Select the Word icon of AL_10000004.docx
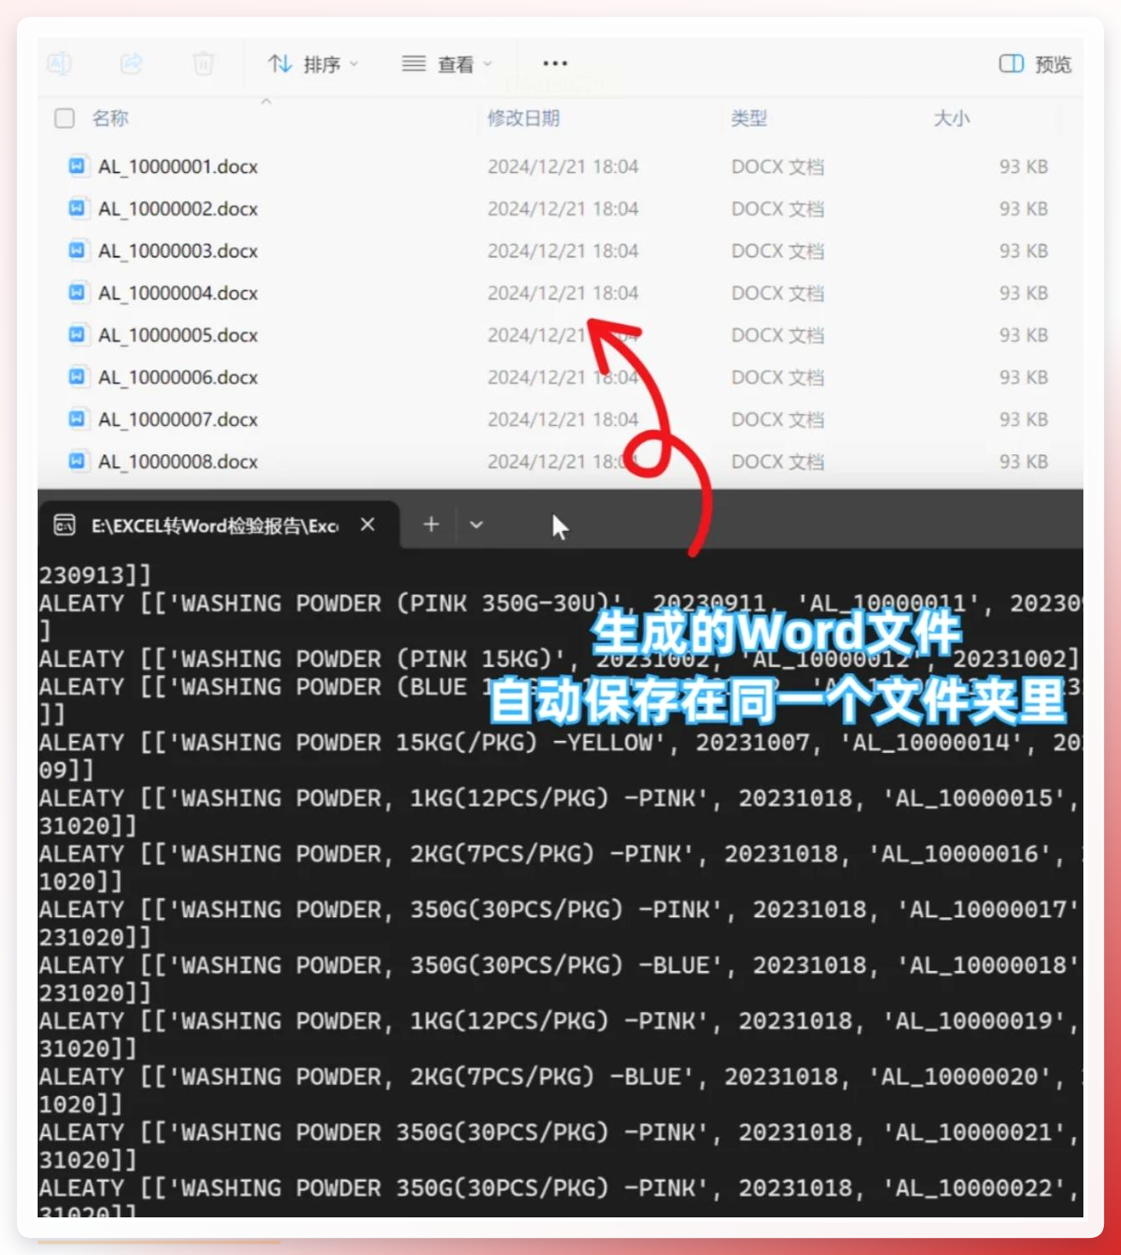This screenshot has height=1255, width=1121. coord(77,293)
